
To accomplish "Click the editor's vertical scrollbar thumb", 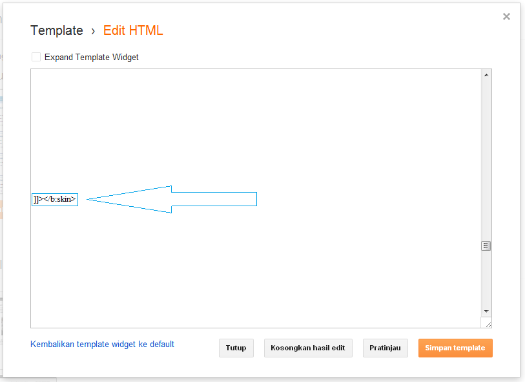I will [486, 246].
